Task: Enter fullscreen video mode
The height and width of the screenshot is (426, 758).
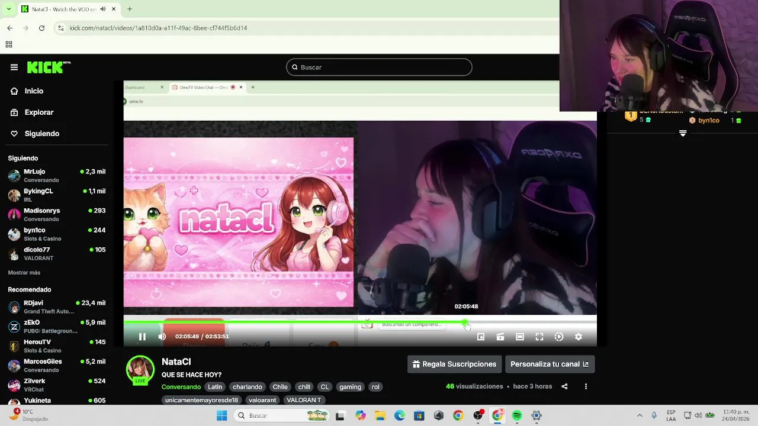Action: click(x=539, y=337)
